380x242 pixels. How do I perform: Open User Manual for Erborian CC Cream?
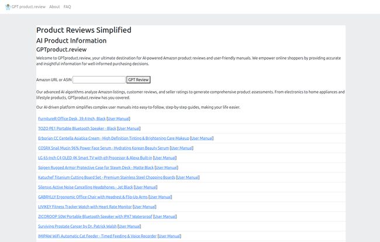202,139
